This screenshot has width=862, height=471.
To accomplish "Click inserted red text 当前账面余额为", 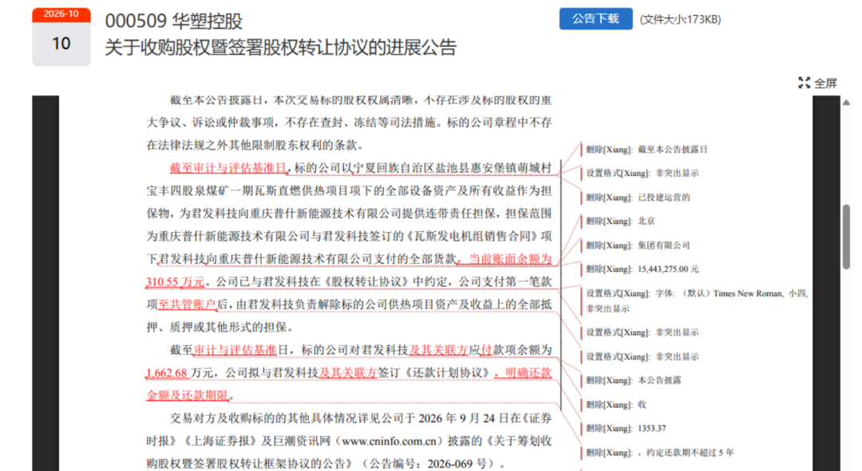I will click(509, 258).
